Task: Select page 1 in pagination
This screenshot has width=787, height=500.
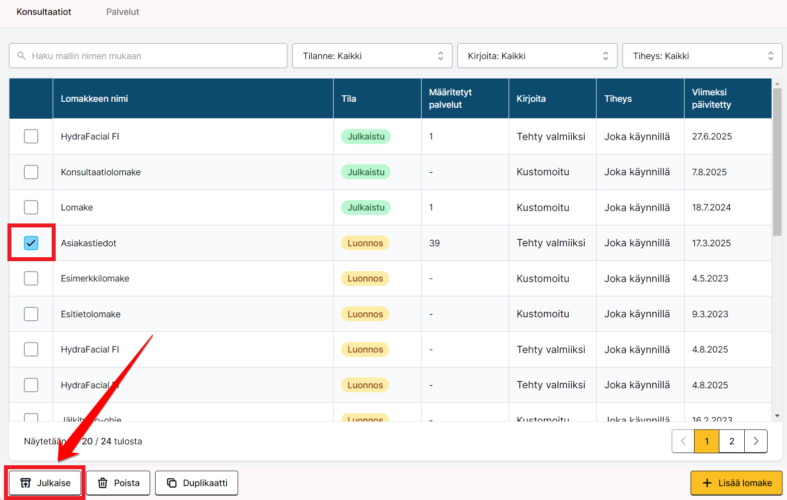Action: coord(707,441)
